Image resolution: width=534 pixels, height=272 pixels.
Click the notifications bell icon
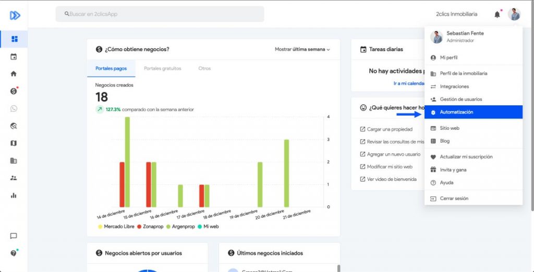pyautogui.click(x=497, y=14)
